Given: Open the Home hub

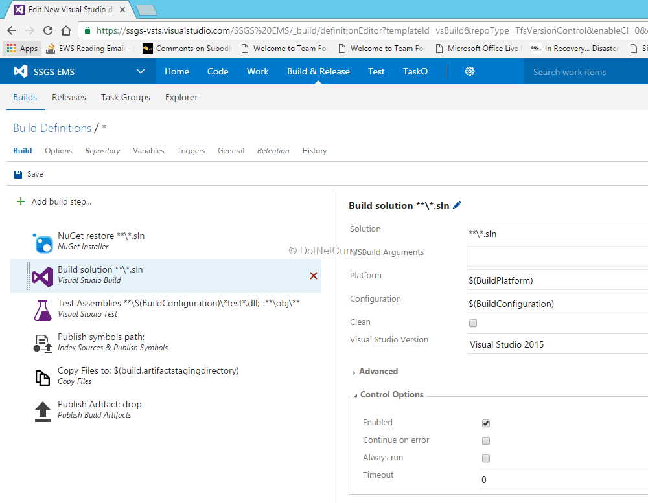Looking at the screenshot, I should (177, 71).
